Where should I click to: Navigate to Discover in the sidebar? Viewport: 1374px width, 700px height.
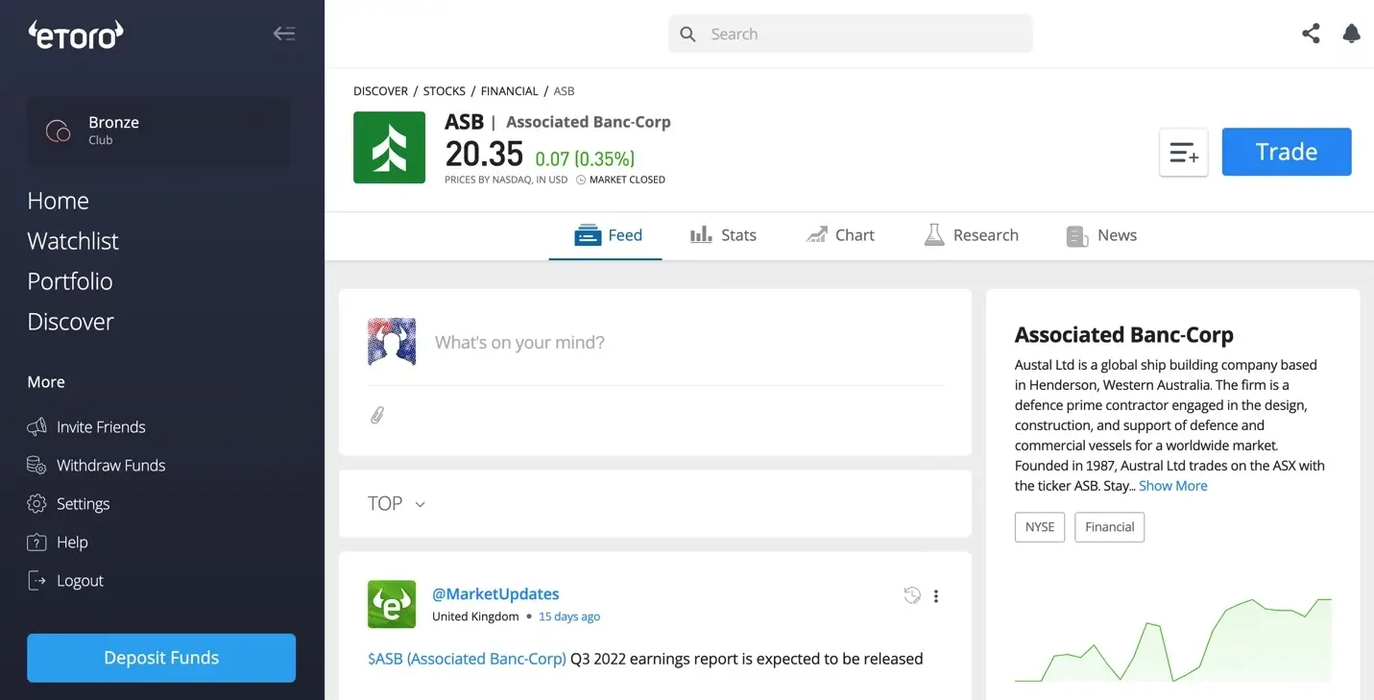[70, 322]
